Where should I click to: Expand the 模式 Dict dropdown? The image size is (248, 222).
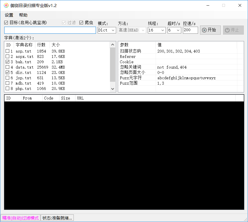107,30
